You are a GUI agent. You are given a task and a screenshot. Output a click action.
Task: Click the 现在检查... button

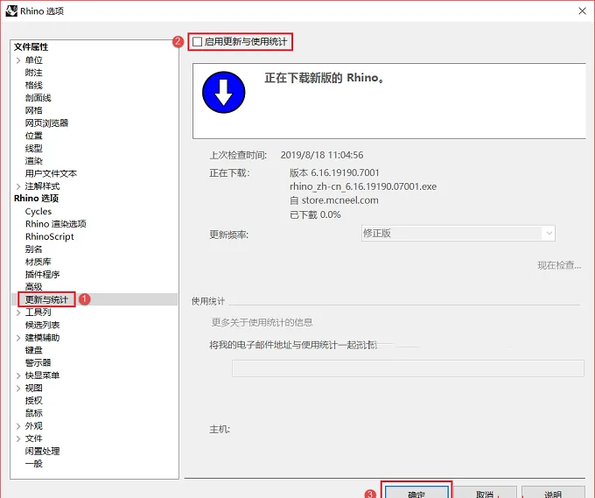point(559,265)
